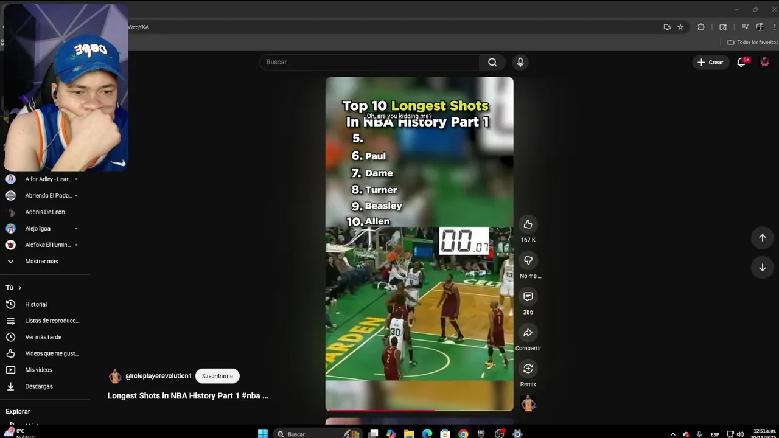Switch to Chrome in taskbar

463,434
